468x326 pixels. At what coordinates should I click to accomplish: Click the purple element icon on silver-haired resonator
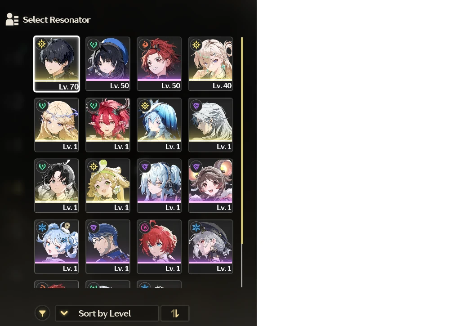[x=196, y=106]
